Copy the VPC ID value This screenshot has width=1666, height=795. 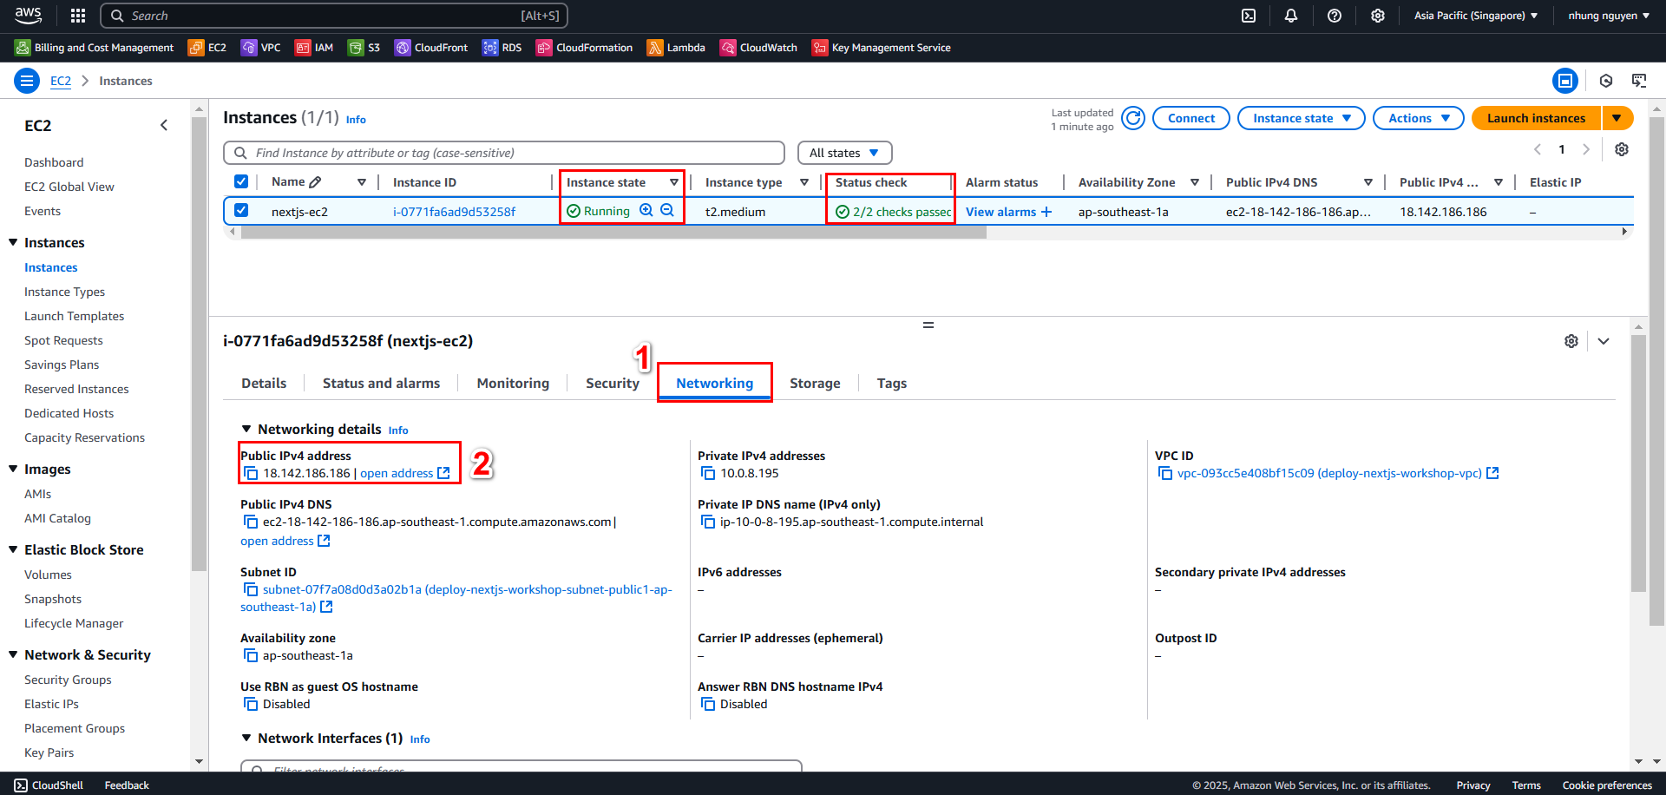pos(1165,473)
